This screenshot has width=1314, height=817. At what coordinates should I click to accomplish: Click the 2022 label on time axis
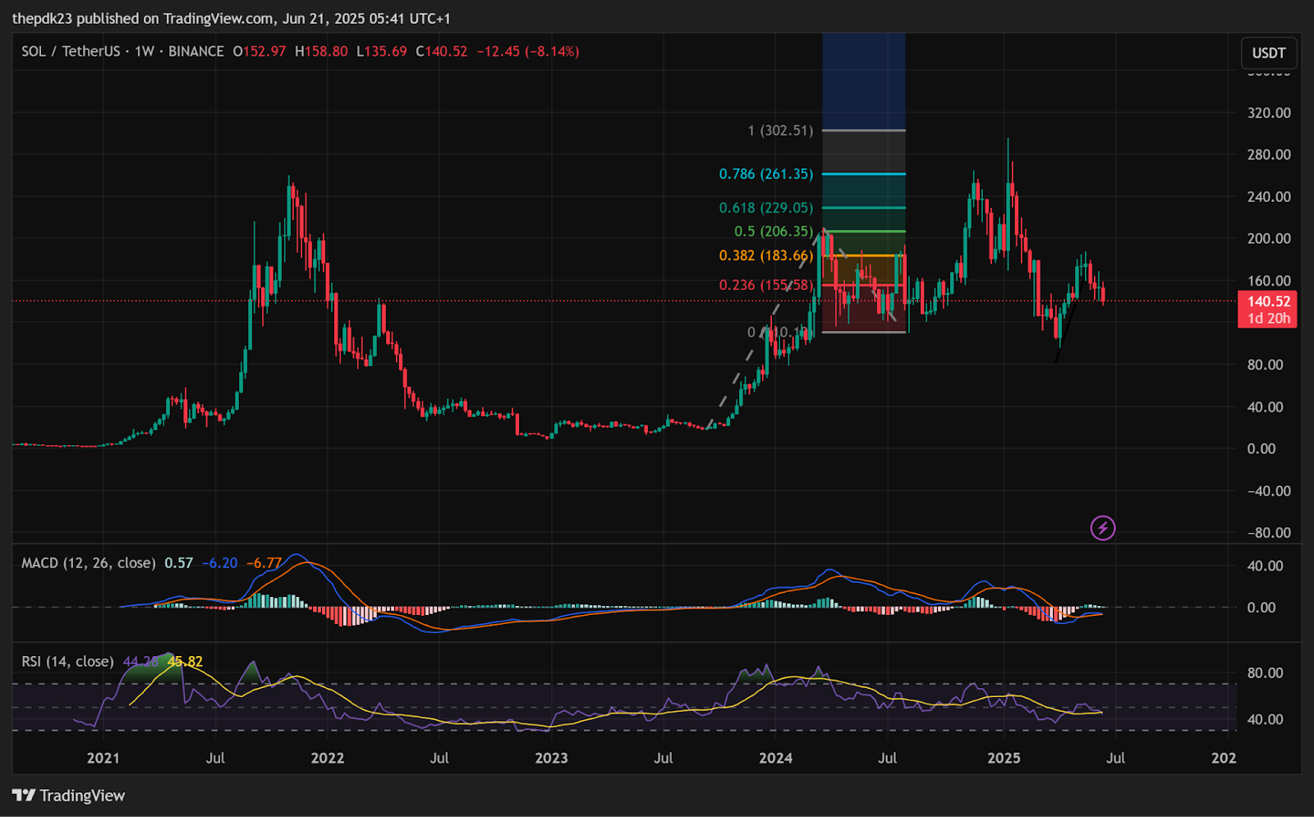coord(327,758)
